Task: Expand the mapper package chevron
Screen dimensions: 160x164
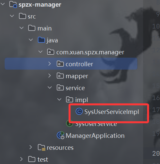Action: coord(50,76)
